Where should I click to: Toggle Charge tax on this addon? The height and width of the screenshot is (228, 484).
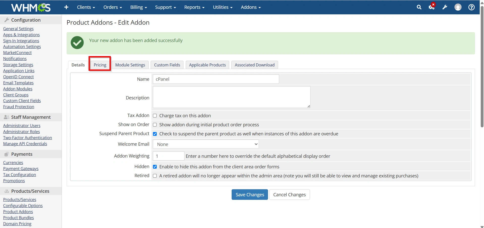pyautogui.click(x=155, y=116)
